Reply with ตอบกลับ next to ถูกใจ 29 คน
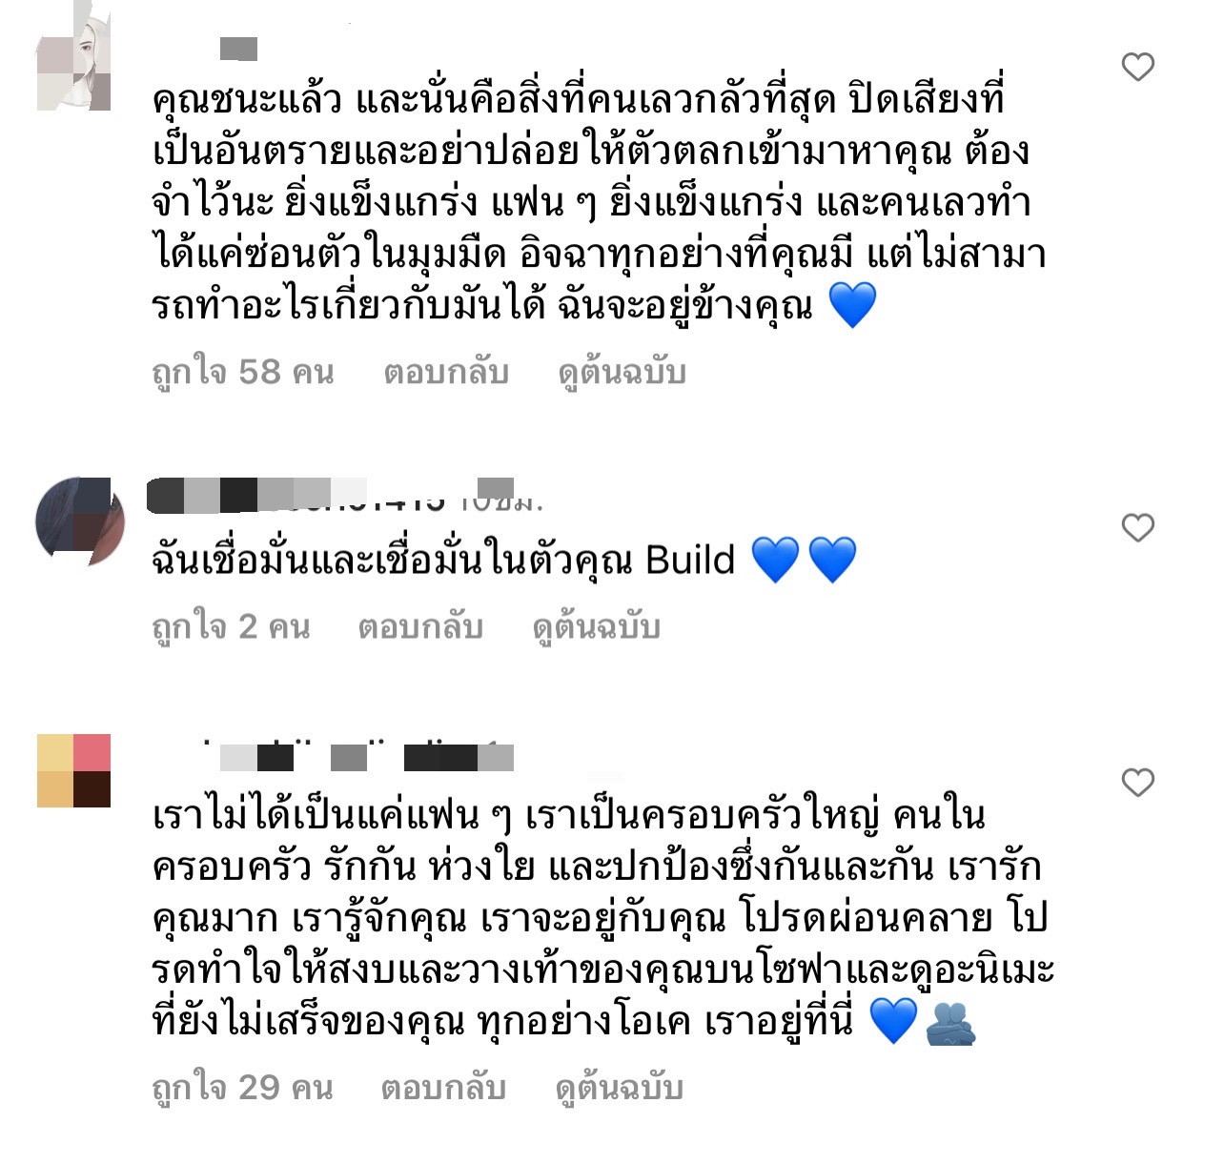Viewport: 1224px width, 1164px height. pyautogui.click(x=443, y=1088)
